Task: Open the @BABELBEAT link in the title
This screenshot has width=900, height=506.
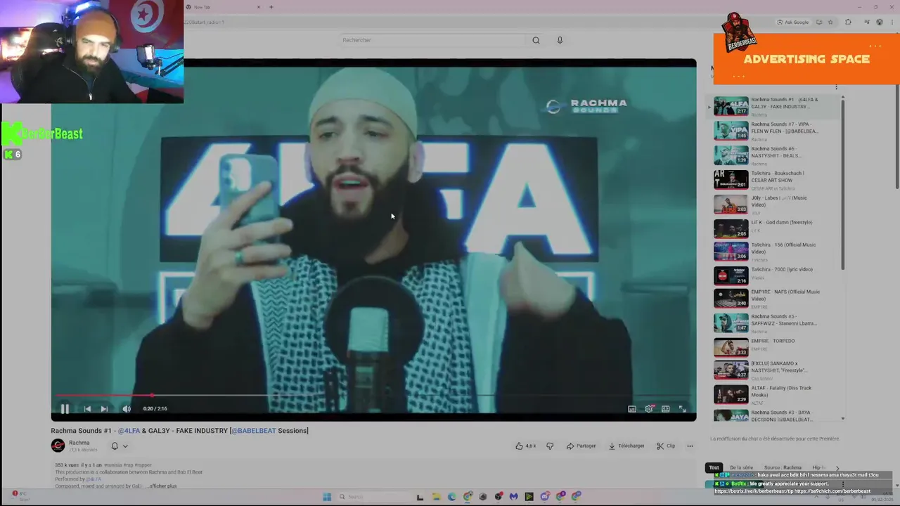Action: [253, 431]
